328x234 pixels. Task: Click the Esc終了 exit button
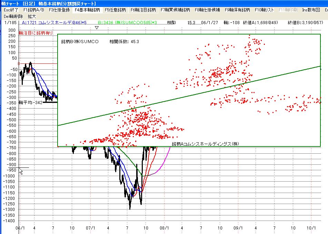click(x=11, y=10)
